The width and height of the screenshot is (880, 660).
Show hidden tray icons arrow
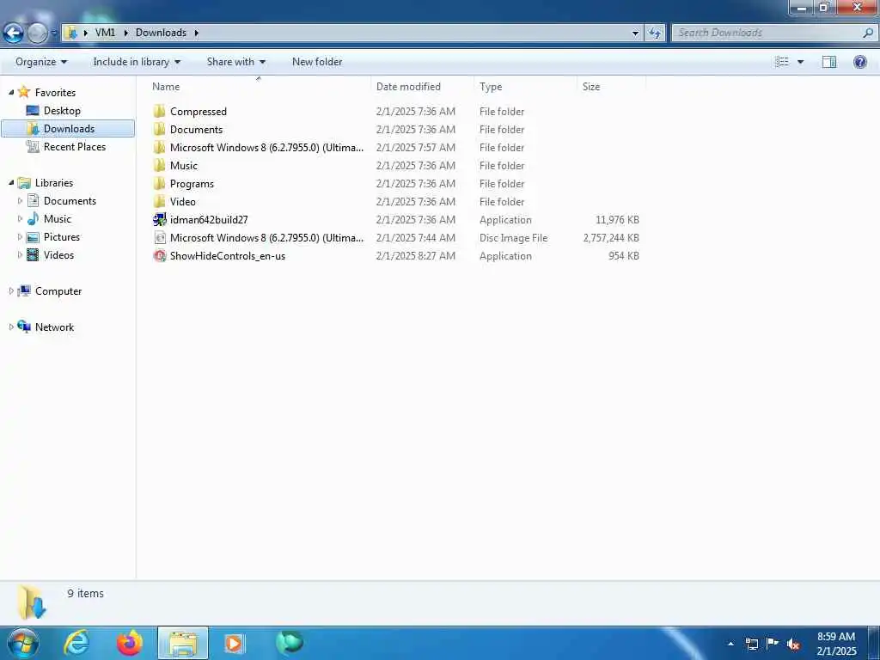[730, 644]
